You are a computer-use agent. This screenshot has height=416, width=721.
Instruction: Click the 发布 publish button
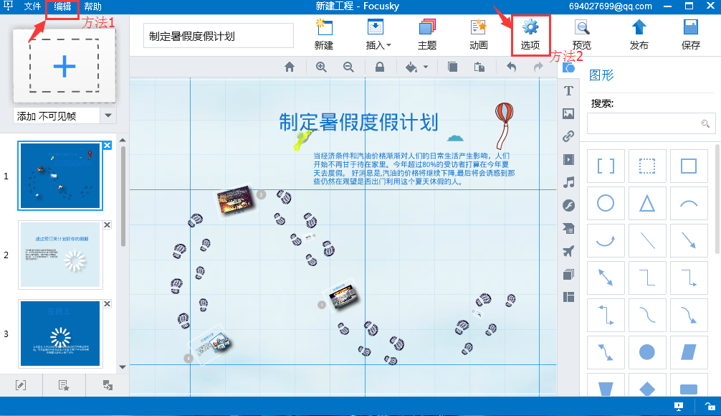639,34
